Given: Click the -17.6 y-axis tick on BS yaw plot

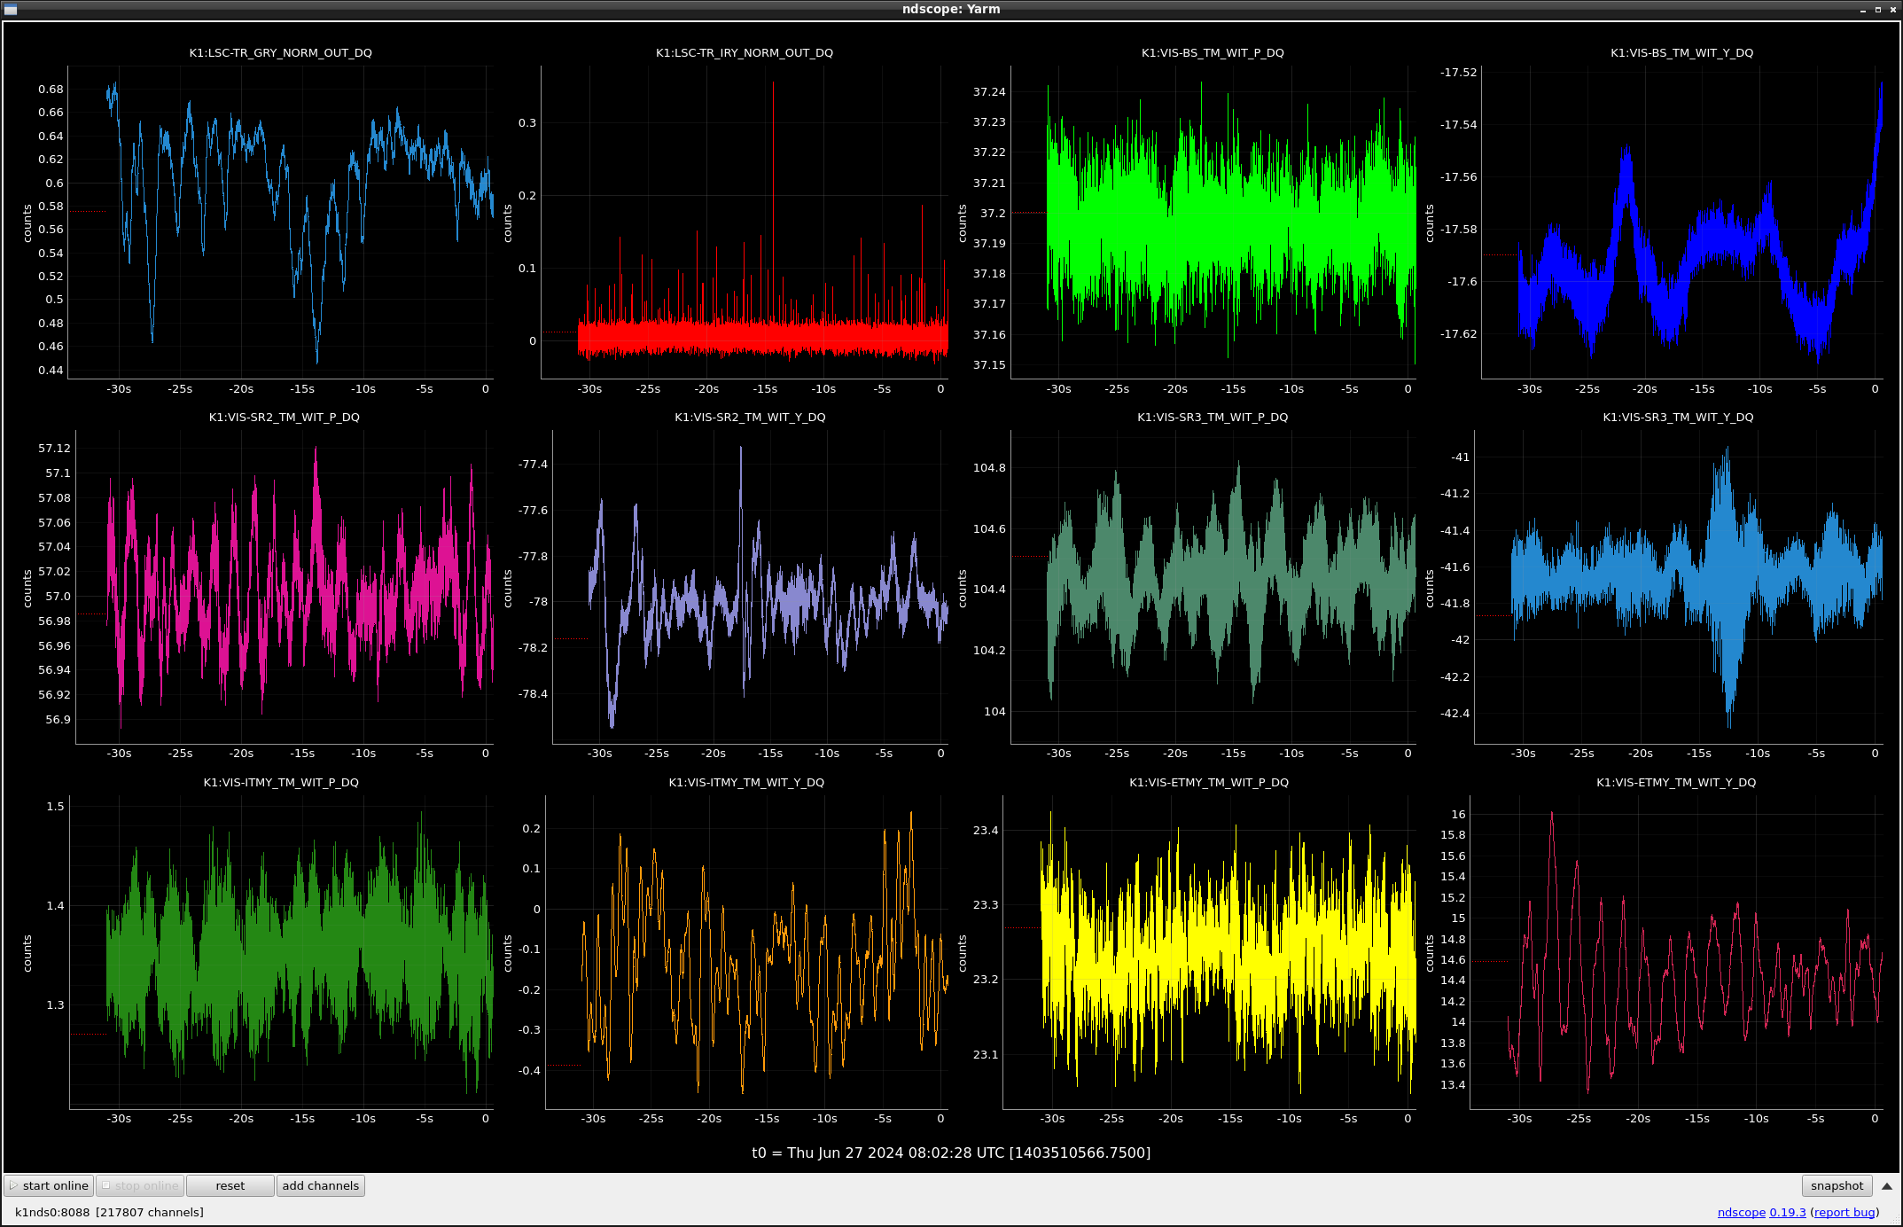Looking at the screenshot, I should 1462,281.
